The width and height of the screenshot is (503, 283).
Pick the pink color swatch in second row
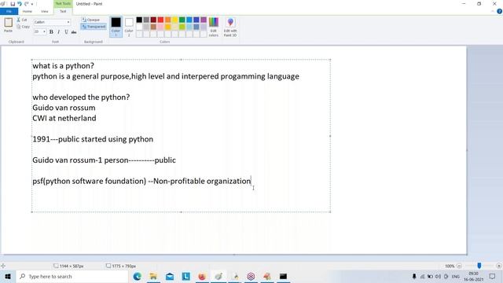160,27
